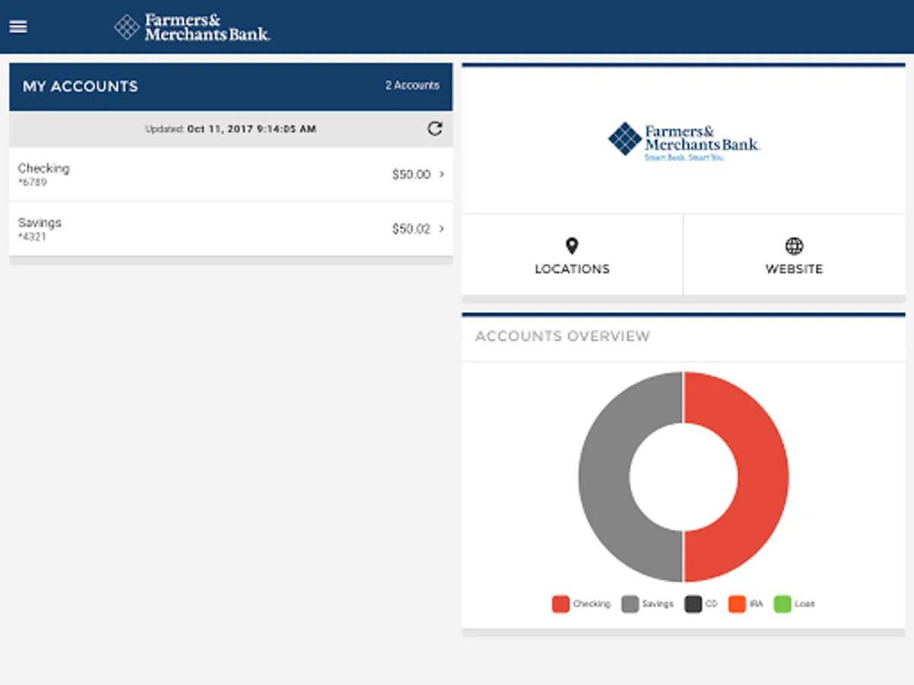Click the green Loan legend swatch

[x=782, y=604]
